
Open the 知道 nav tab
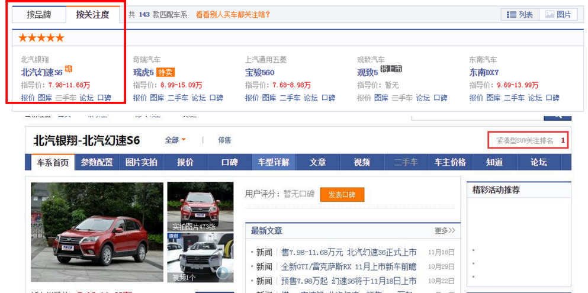[494, 162]
